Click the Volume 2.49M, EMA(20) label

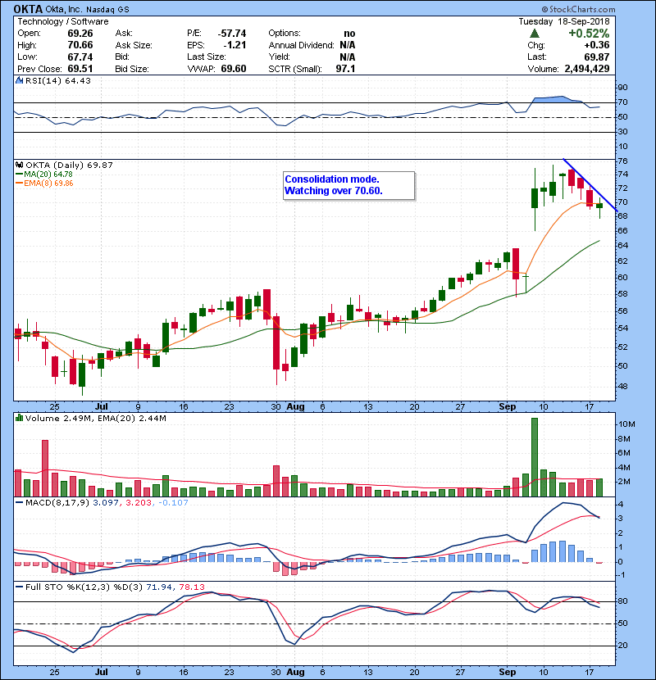point(95,419)
